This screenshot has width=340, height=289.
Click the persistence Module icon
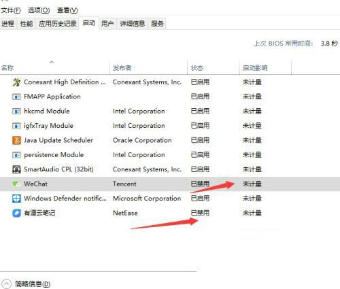(x=16, y=155)
